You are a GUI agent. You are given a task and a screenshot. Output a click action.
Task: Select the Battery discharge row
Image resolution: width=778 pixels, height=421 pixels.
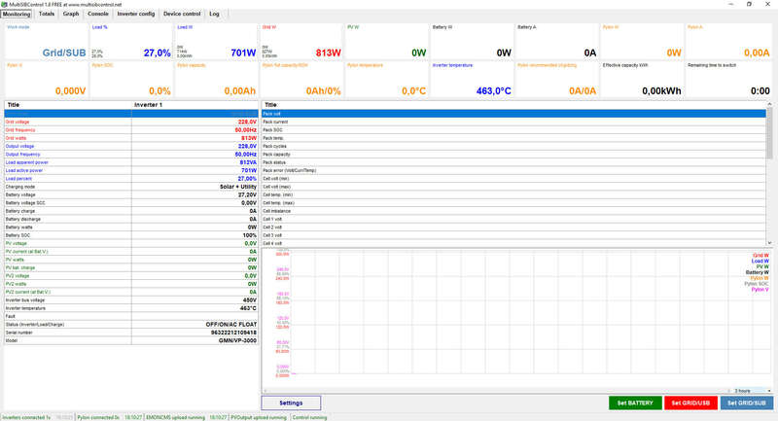[131, 219]
